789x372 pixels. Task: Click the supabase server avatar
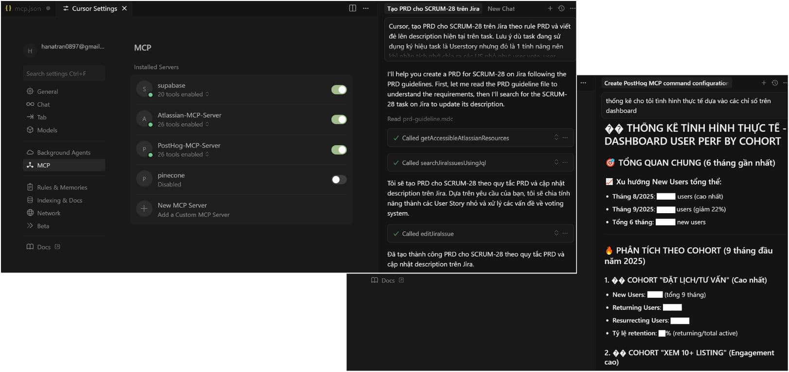[144, 89]
